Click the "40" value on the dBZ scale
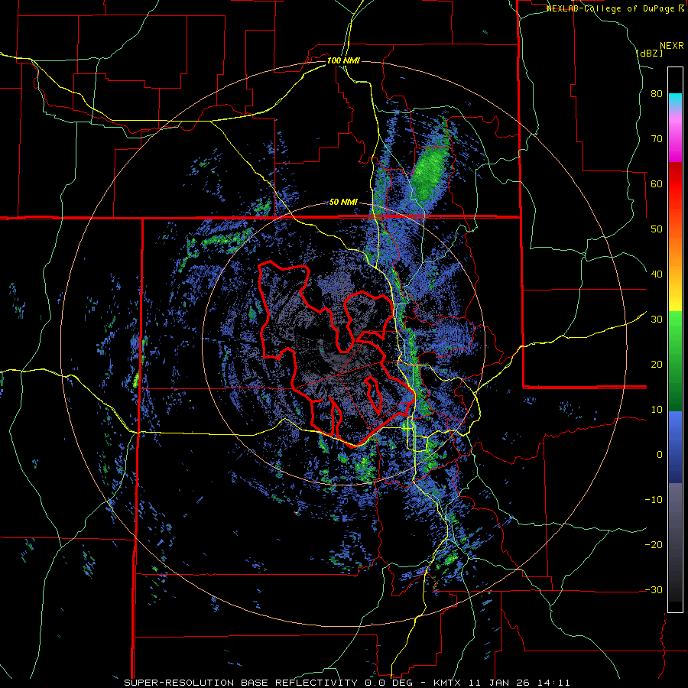Screen dimensions: 688x688 pyautogui.click(x=657, y=274)
